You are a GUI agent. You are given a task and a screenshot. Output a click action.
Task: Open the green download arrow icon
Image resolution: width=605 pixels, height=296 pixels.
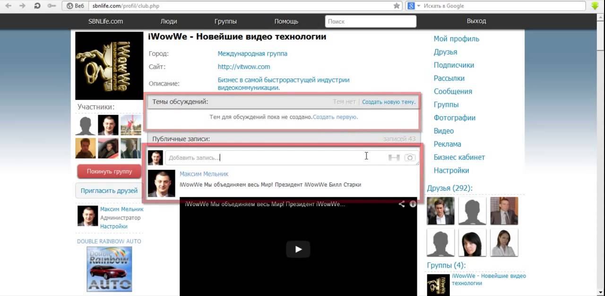tap(595, 6)
